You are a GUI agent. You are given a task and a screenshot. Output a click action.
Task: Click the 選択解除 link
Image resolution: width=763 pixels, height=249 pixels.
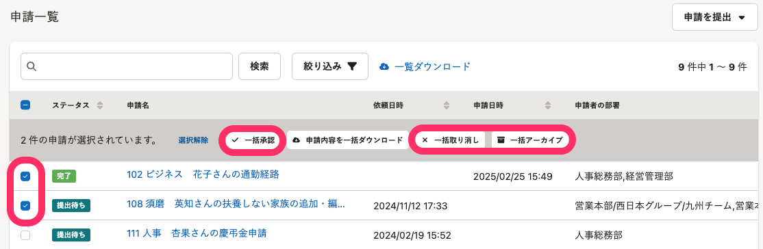coord(193,140)
